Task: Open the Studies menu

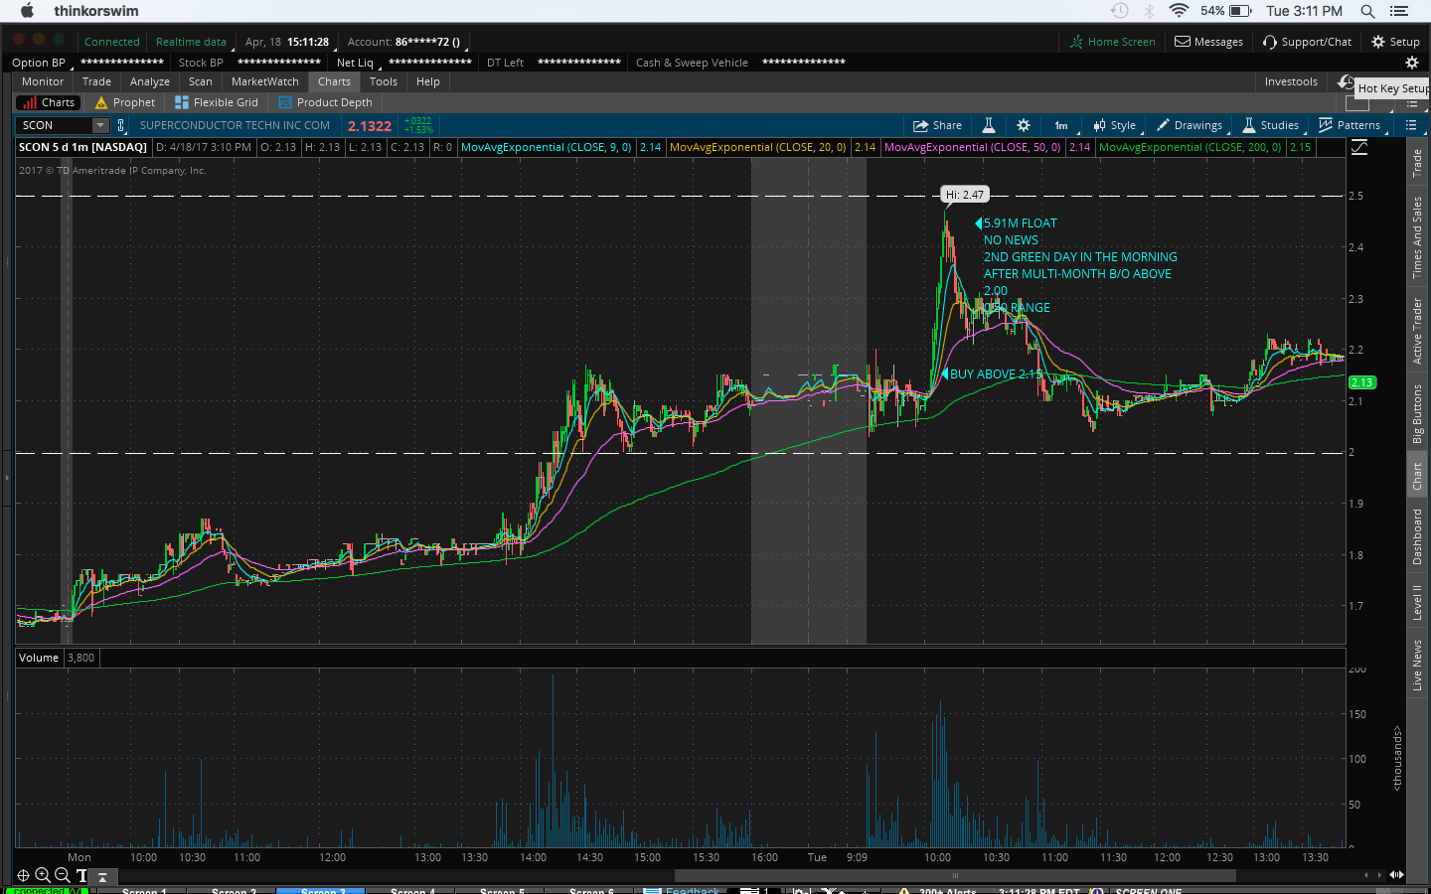Action: [x=1271, y=125]
